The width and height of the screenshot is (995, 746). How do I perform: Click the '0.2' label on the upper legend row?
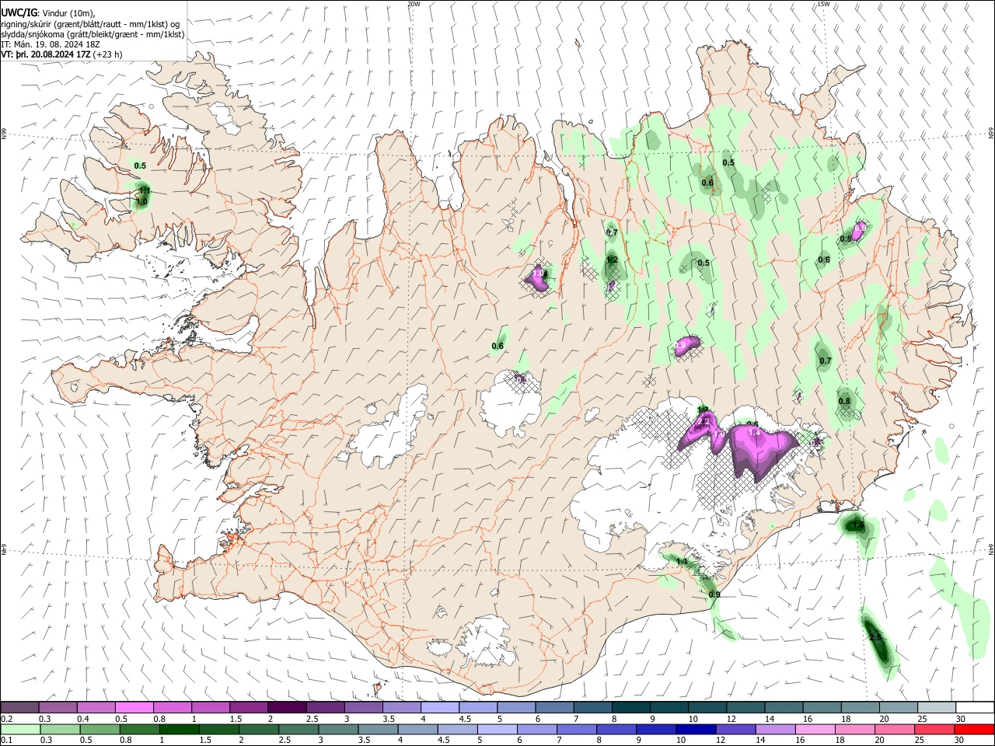point(6,719)
